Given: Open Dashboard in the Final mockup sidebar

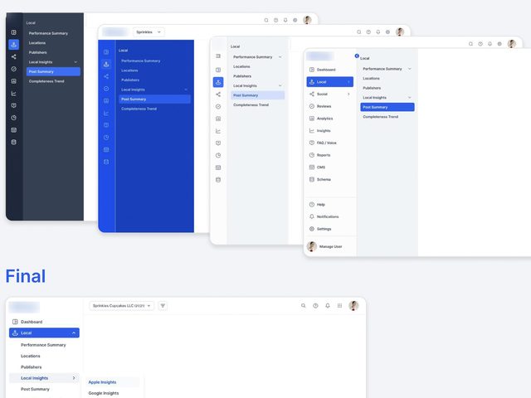Looking at the screenshot, I should [x=27, y=322].
